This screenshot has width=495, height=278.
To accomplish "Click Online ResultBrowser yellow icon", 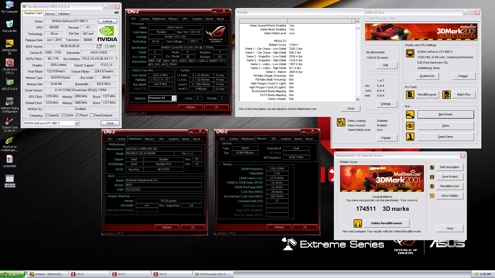I will click(358, 223).
